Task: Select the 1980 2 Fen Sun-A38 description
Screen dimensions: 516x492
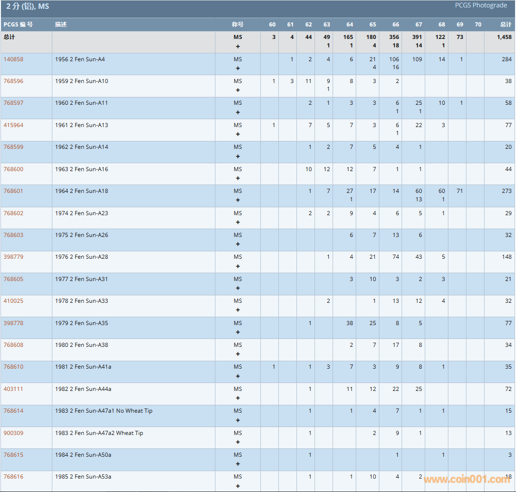Action: tap(82, 345)
